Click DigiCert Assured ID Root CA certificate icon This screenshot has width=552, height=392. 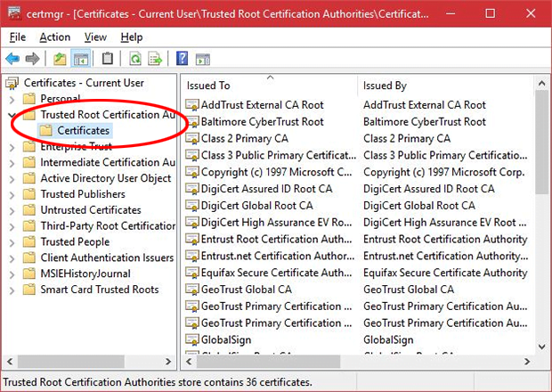click(x=192, y=189)
